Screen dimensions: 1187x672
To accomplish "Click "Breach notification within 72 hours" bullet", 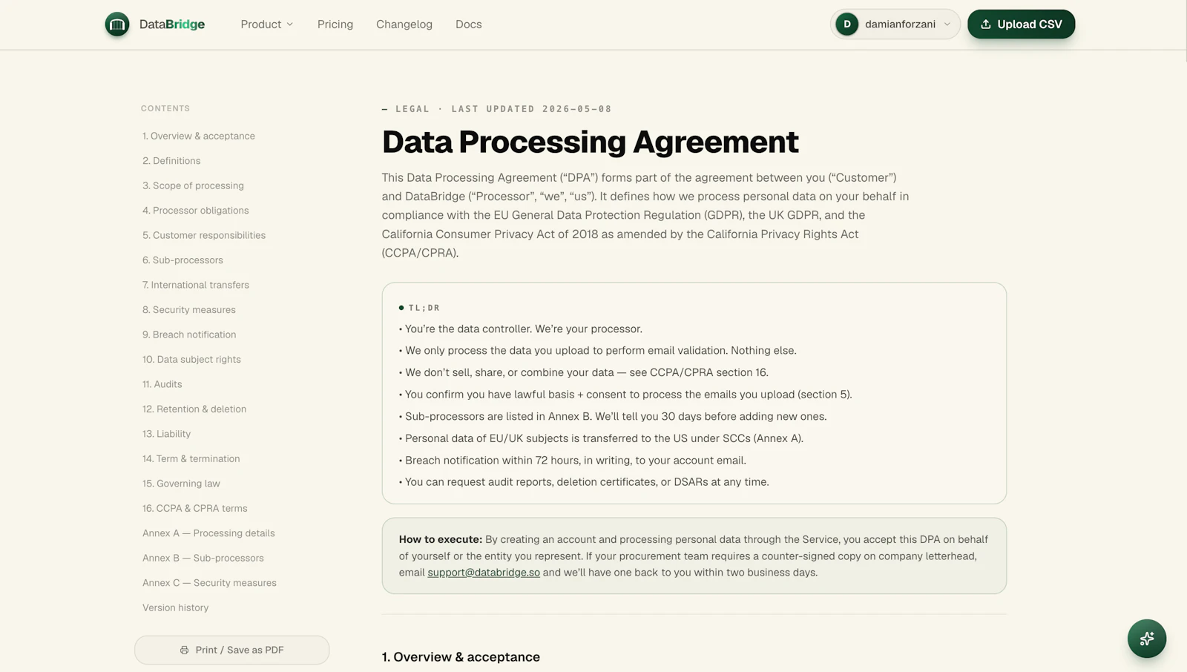I will click(x=573, y=461).
